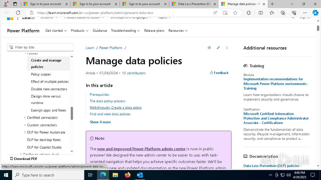Select Effect of multiple policies item
This screenshot has height=180, width=321.
click(50, 81)
